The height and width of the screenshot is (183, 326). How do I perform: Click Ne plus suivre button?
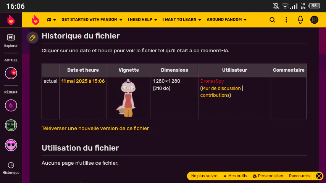pos(204,176)
